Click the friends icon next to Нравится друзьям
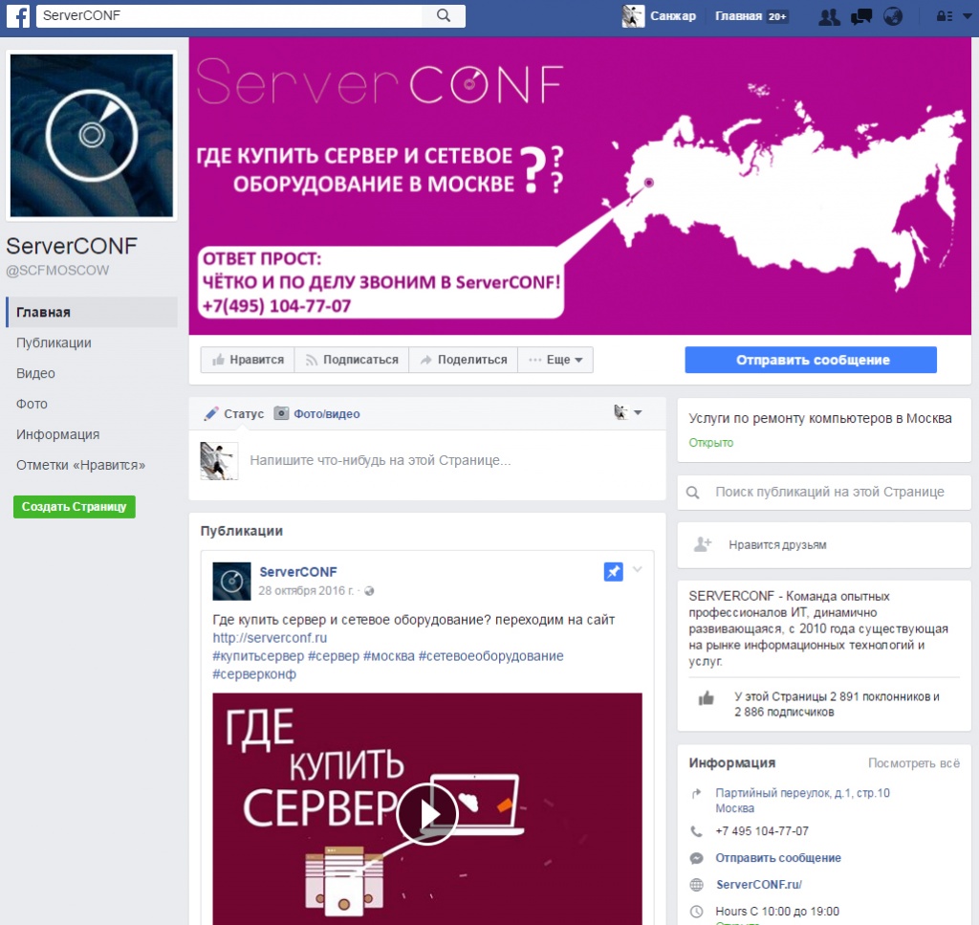This screenshot has height=925, width=979. click(x=703, y=544)
